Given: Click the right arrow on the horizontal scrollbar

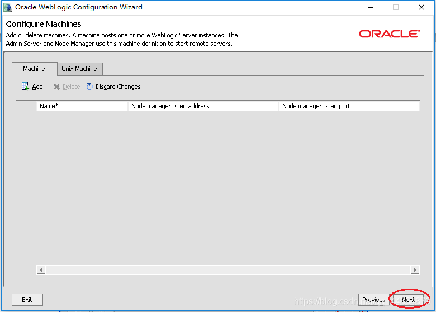Looking at the screenshot, I should (415, 270).
